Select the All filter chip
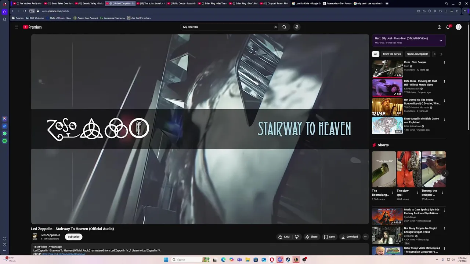This screenshot has height=264, width=470. pos(375,54)
